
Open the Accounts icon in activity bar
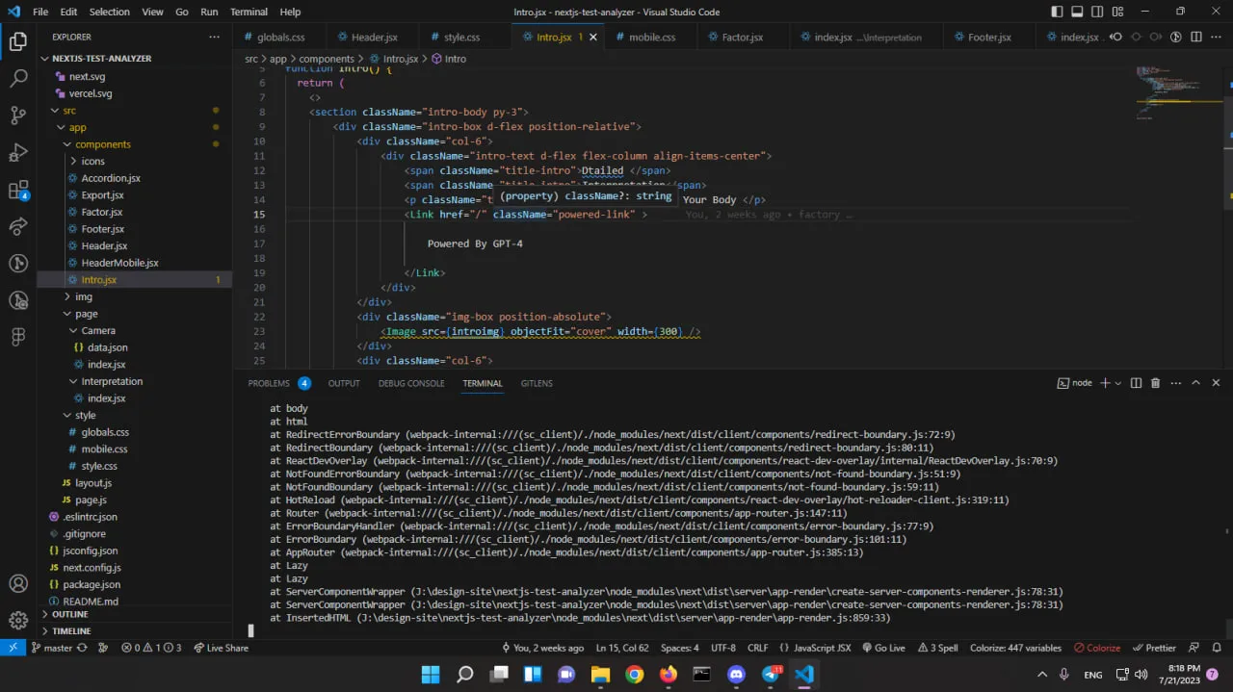point(18,583)
